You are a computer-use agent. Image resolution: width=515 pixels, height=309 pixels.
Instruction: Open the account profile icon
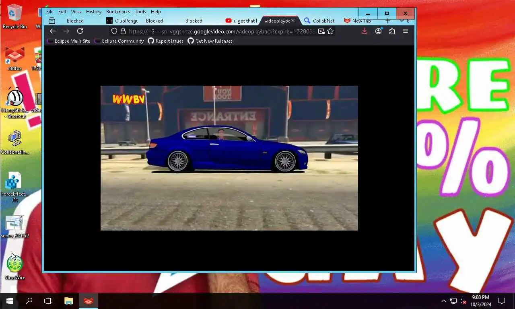point(378,31)
